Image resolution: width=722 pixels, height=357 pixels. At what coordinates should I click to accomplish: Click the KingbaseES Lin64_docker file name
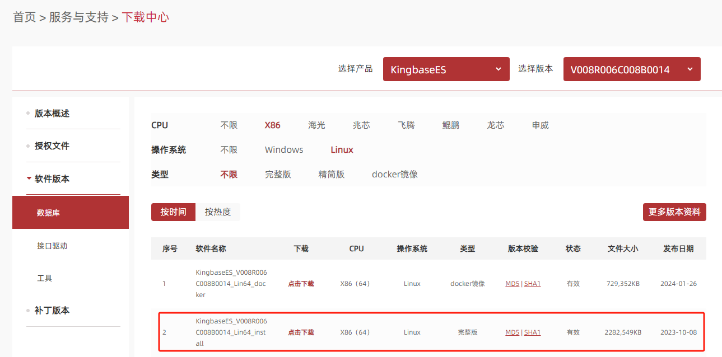(x=231, y=284)
